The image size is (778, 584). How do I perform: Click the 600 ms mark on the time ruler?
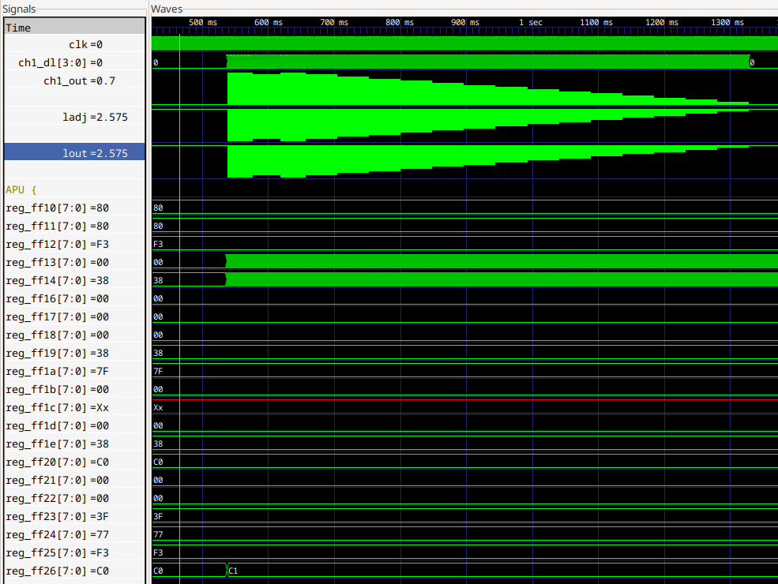point(267,23)
